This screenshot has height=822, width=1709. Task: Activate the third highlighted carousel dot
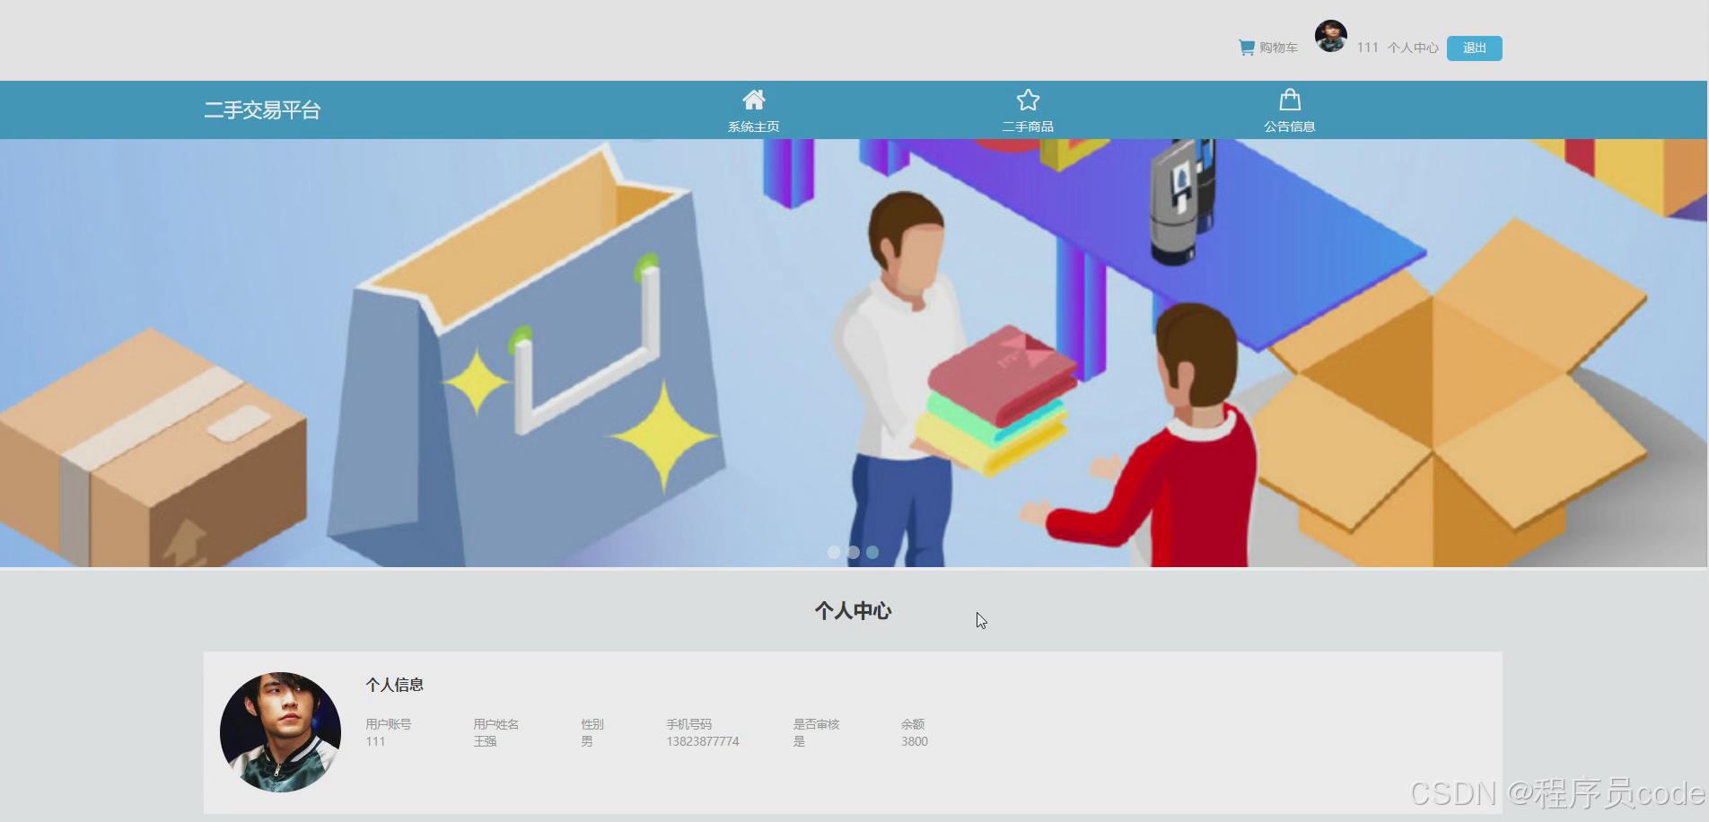(872, 552)
